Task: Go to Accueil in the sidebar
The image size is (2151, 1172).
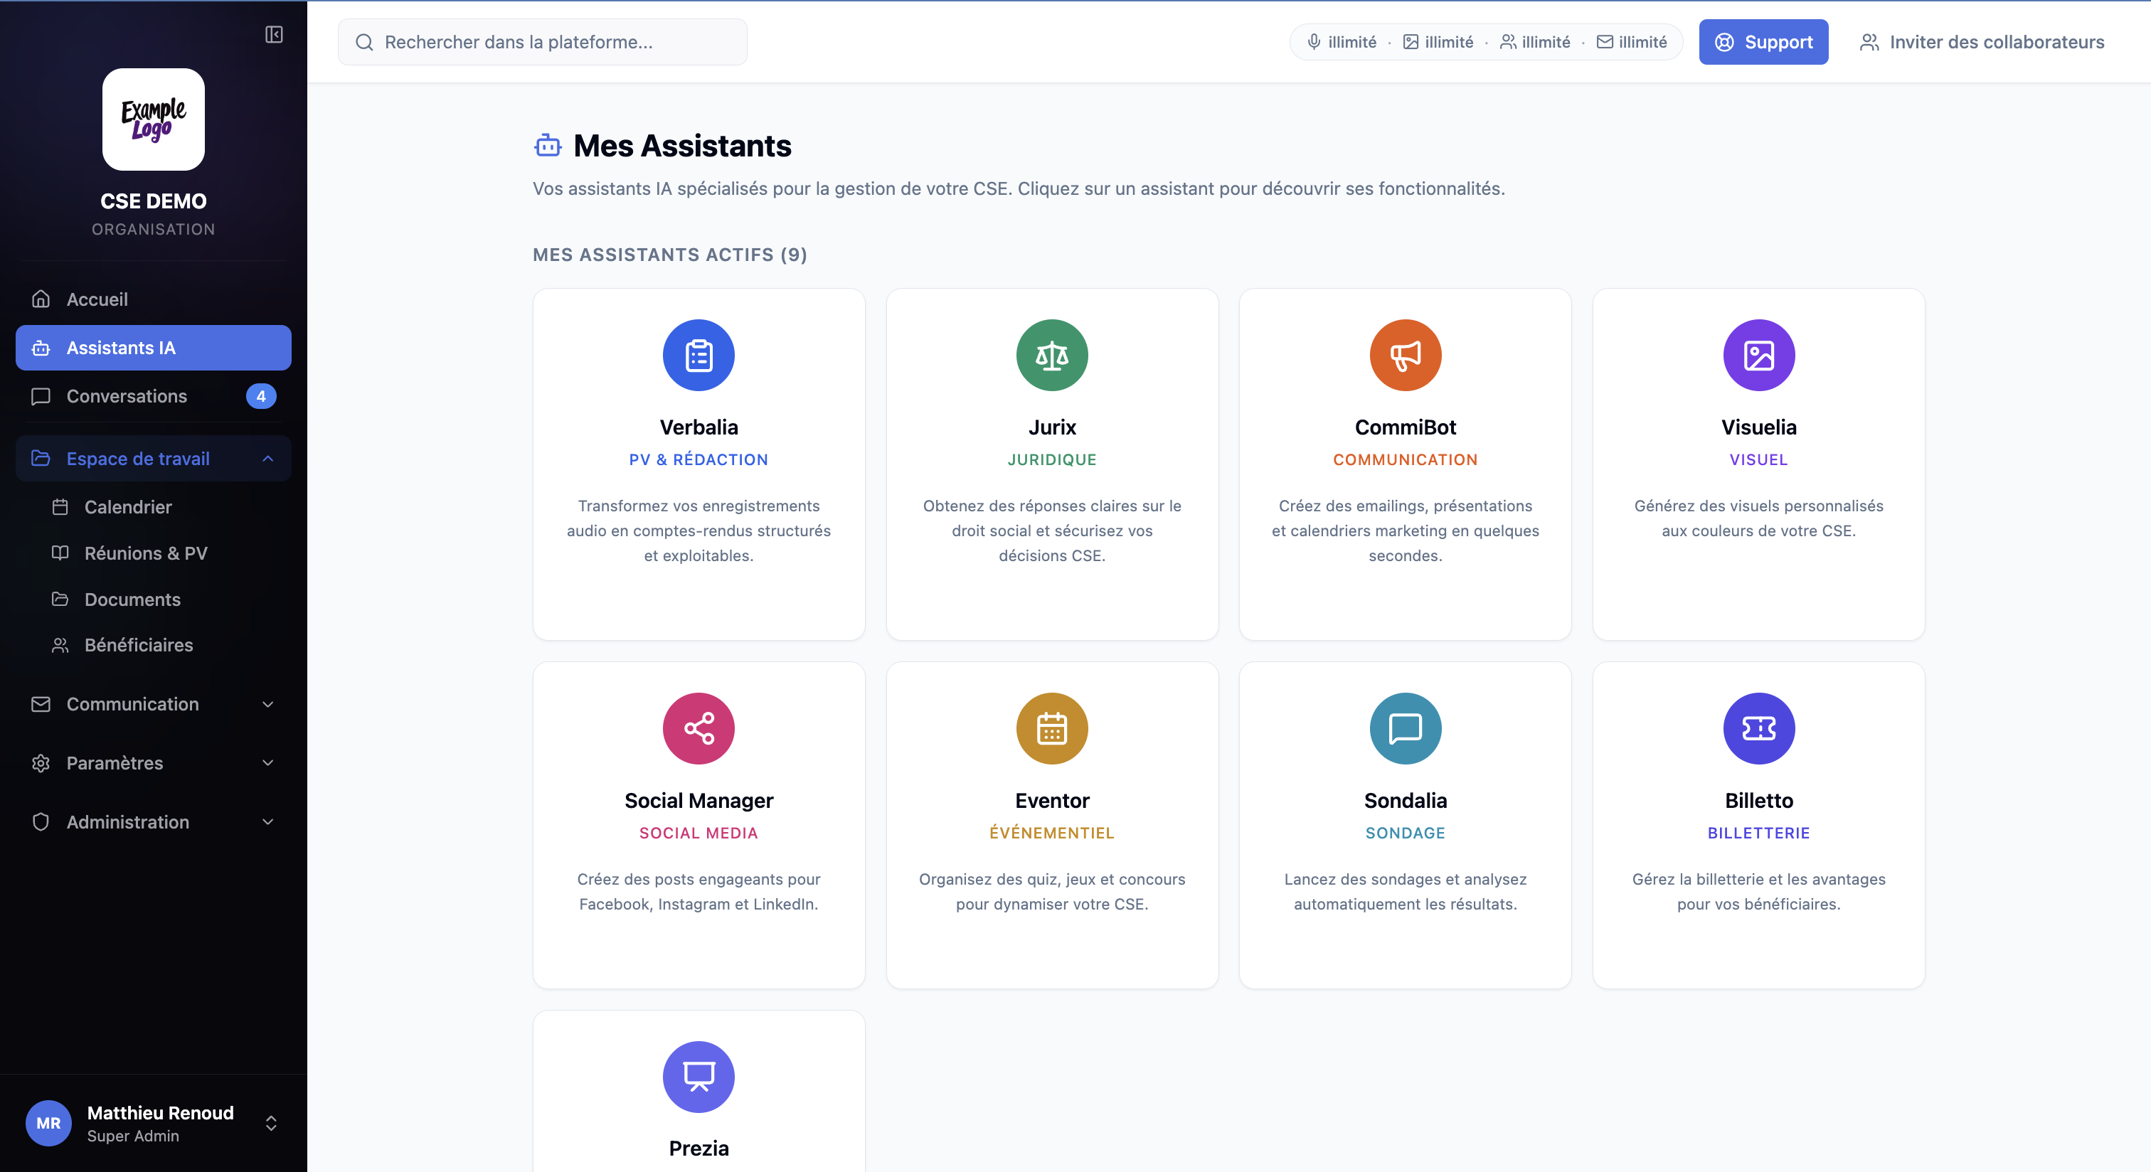Action: click(x=154, y=299)
